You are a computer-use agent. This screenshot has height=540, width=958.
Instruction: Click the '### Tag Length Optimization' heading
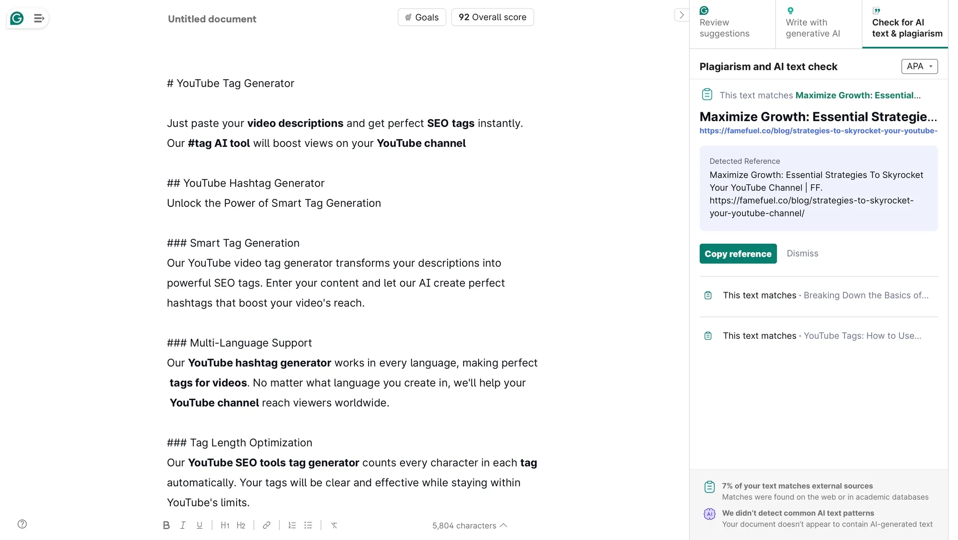coord(239,443)
